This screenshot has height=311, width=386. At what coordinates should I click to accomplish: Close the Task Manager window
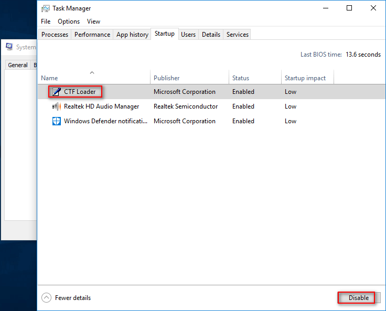[373, 8]
